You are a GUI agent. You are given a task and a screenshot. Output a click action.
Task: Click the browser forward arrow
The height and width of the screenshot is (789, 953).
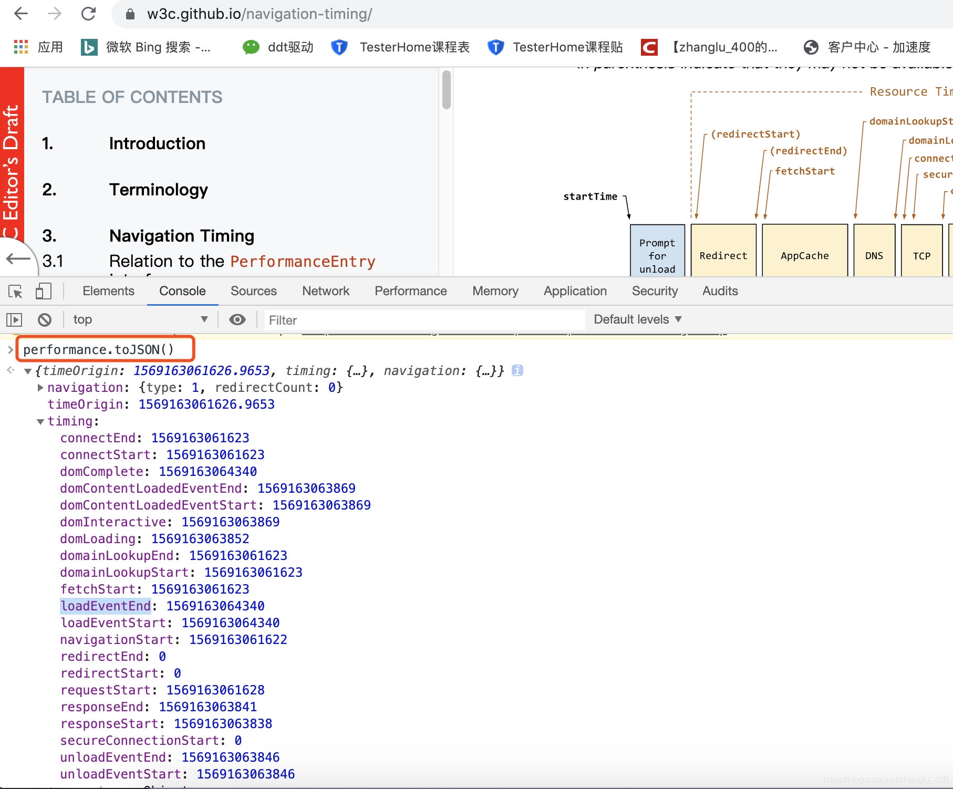pyautogui.click(x=55, y=14)
